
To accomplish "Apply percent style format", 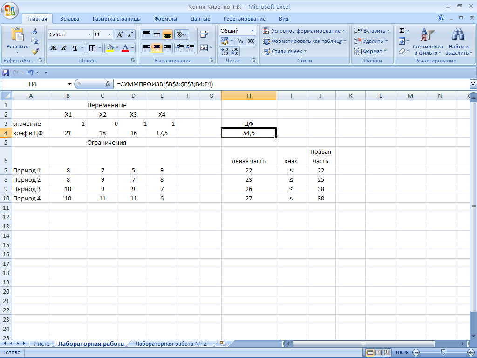I will pyautogui.click(x=240, y=41).
